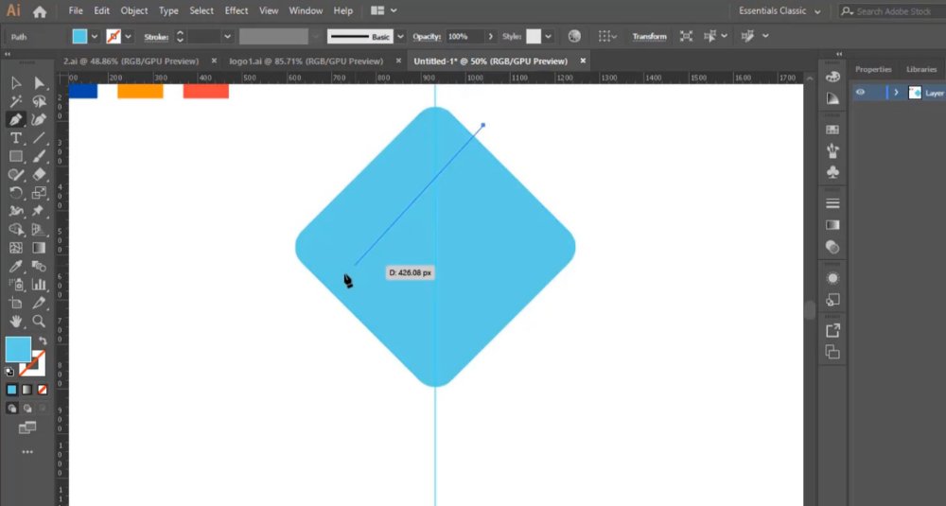Pick the Magic Wand tool
This screenshot has width=946, height=506.
[x=16, y=101]
